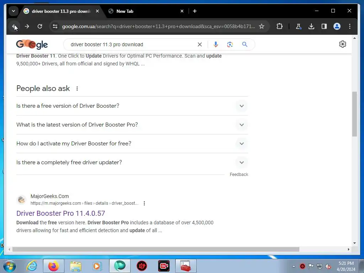Image resolution: width=364 pixels, height=273 pixels.
Task: Click the MajorGeeks.Com site name
Action: tap(50, 196)
